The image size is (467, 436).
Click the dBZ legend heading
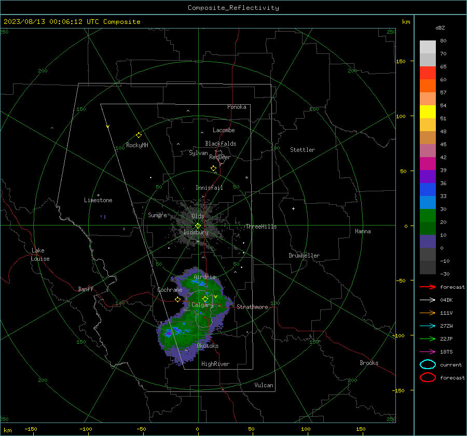(440, 27)
